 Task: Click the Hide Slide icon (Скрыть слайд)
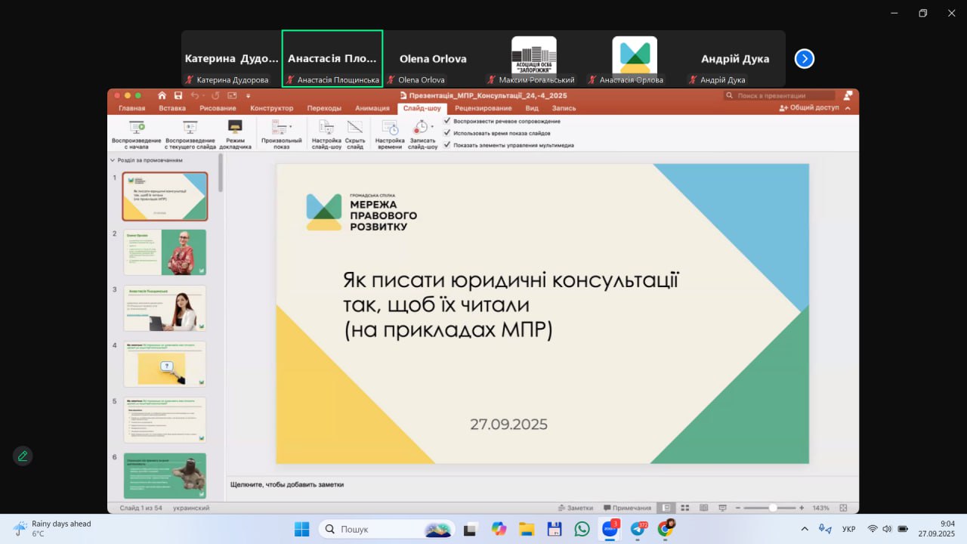coord(355,134)
